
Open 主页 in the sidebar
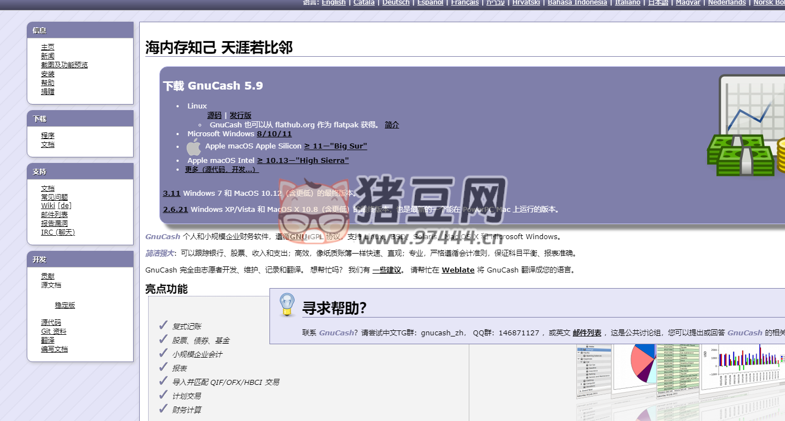47,47
